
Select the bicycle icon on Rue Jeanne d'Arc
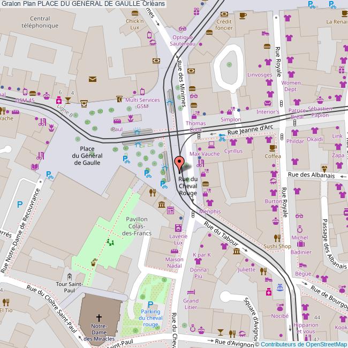pos(222,137)
